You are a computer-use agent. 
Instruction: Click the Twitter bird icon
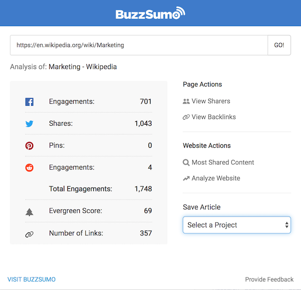pyautogui.click(x=29, y=124)
